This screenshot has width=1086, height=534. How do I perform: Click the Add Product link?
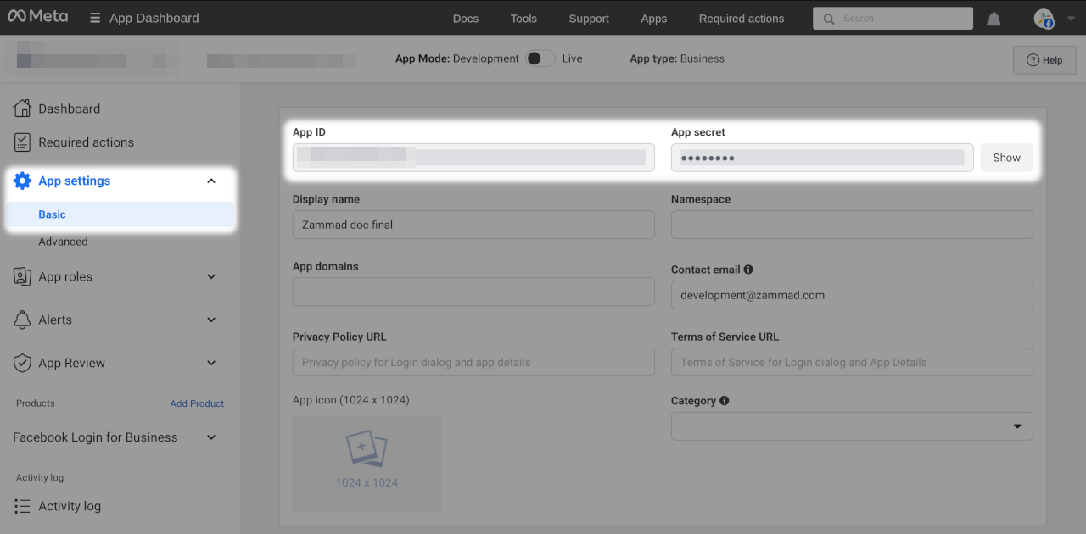(197, 403)
